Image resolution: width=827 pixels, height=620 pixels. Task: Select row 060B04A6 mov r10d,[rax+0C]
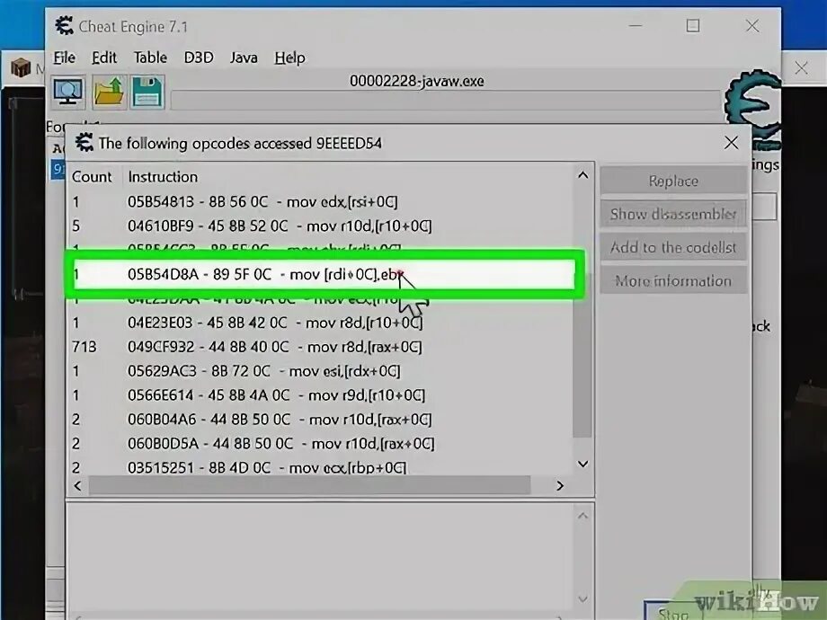pyautogui.click(x=321, y=420)
